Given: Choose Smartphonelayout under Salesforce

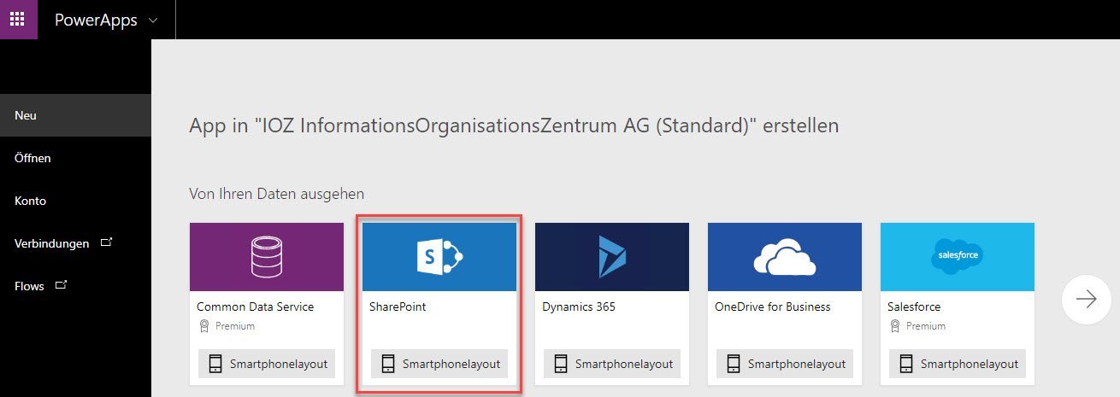Looking at the screenshot, I should pos(958,364).
